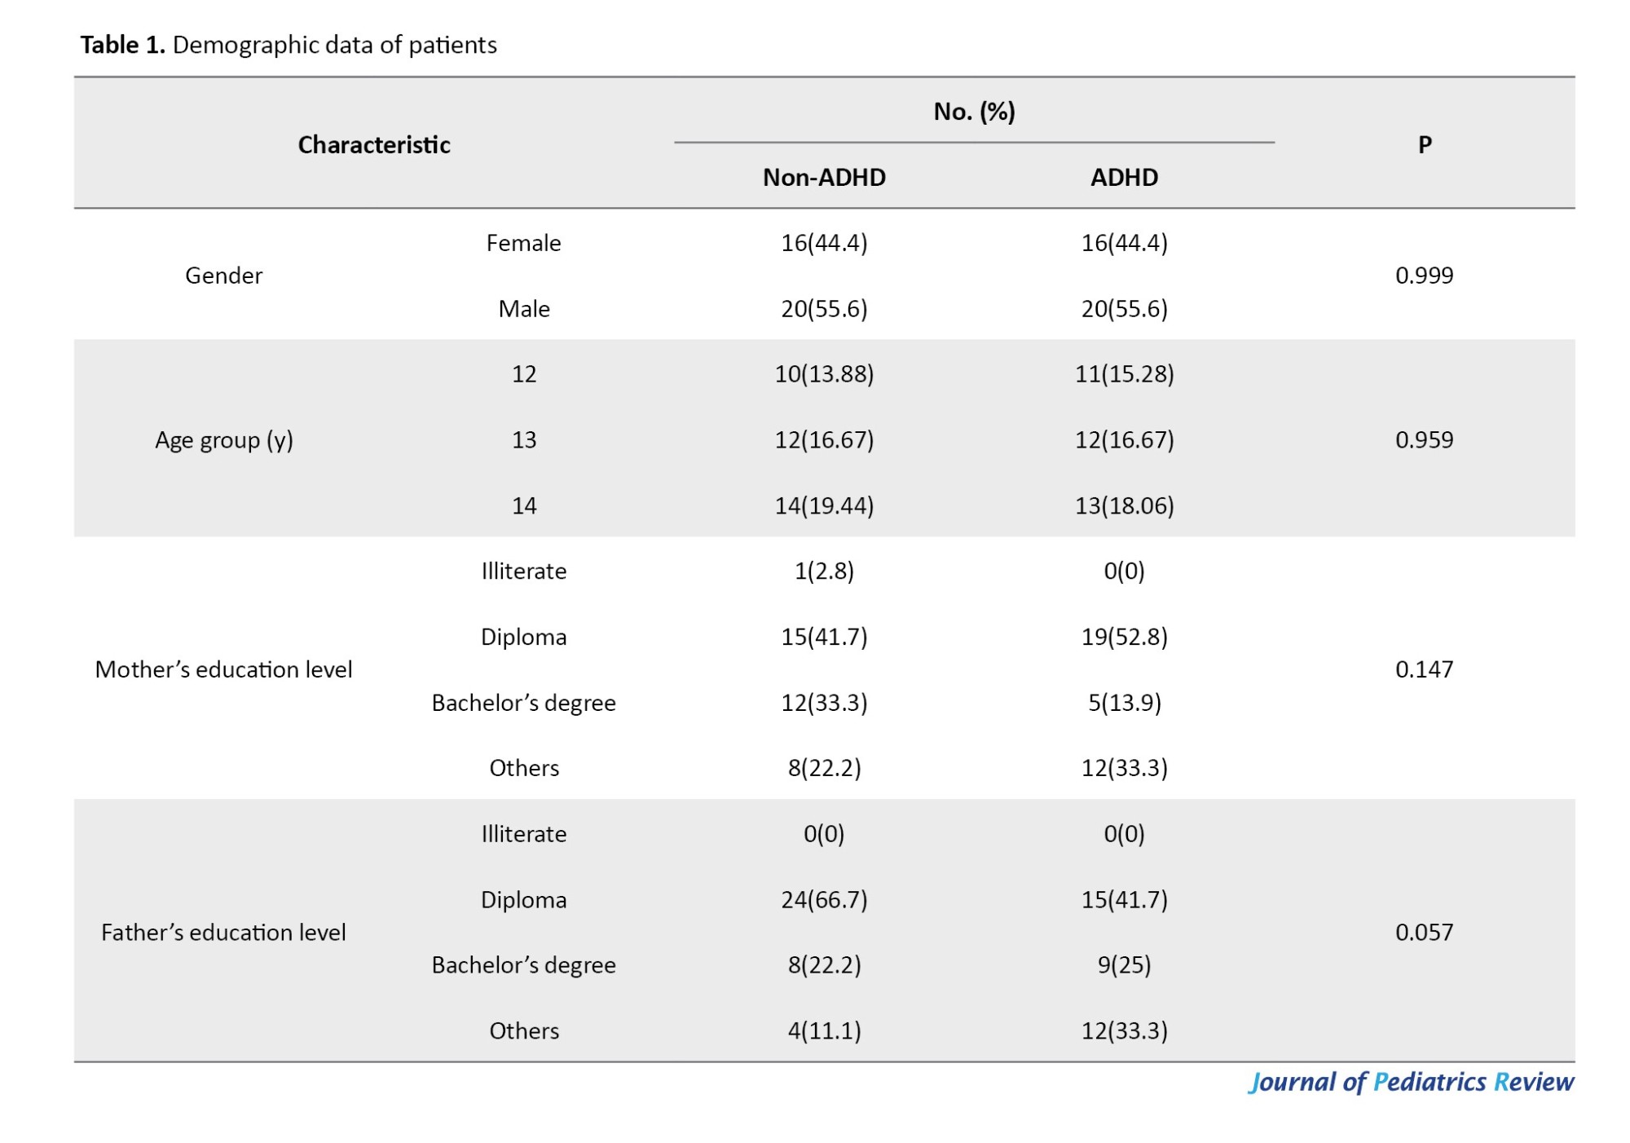
Task: Select the Female subcategory label
Action: point(523,243)
